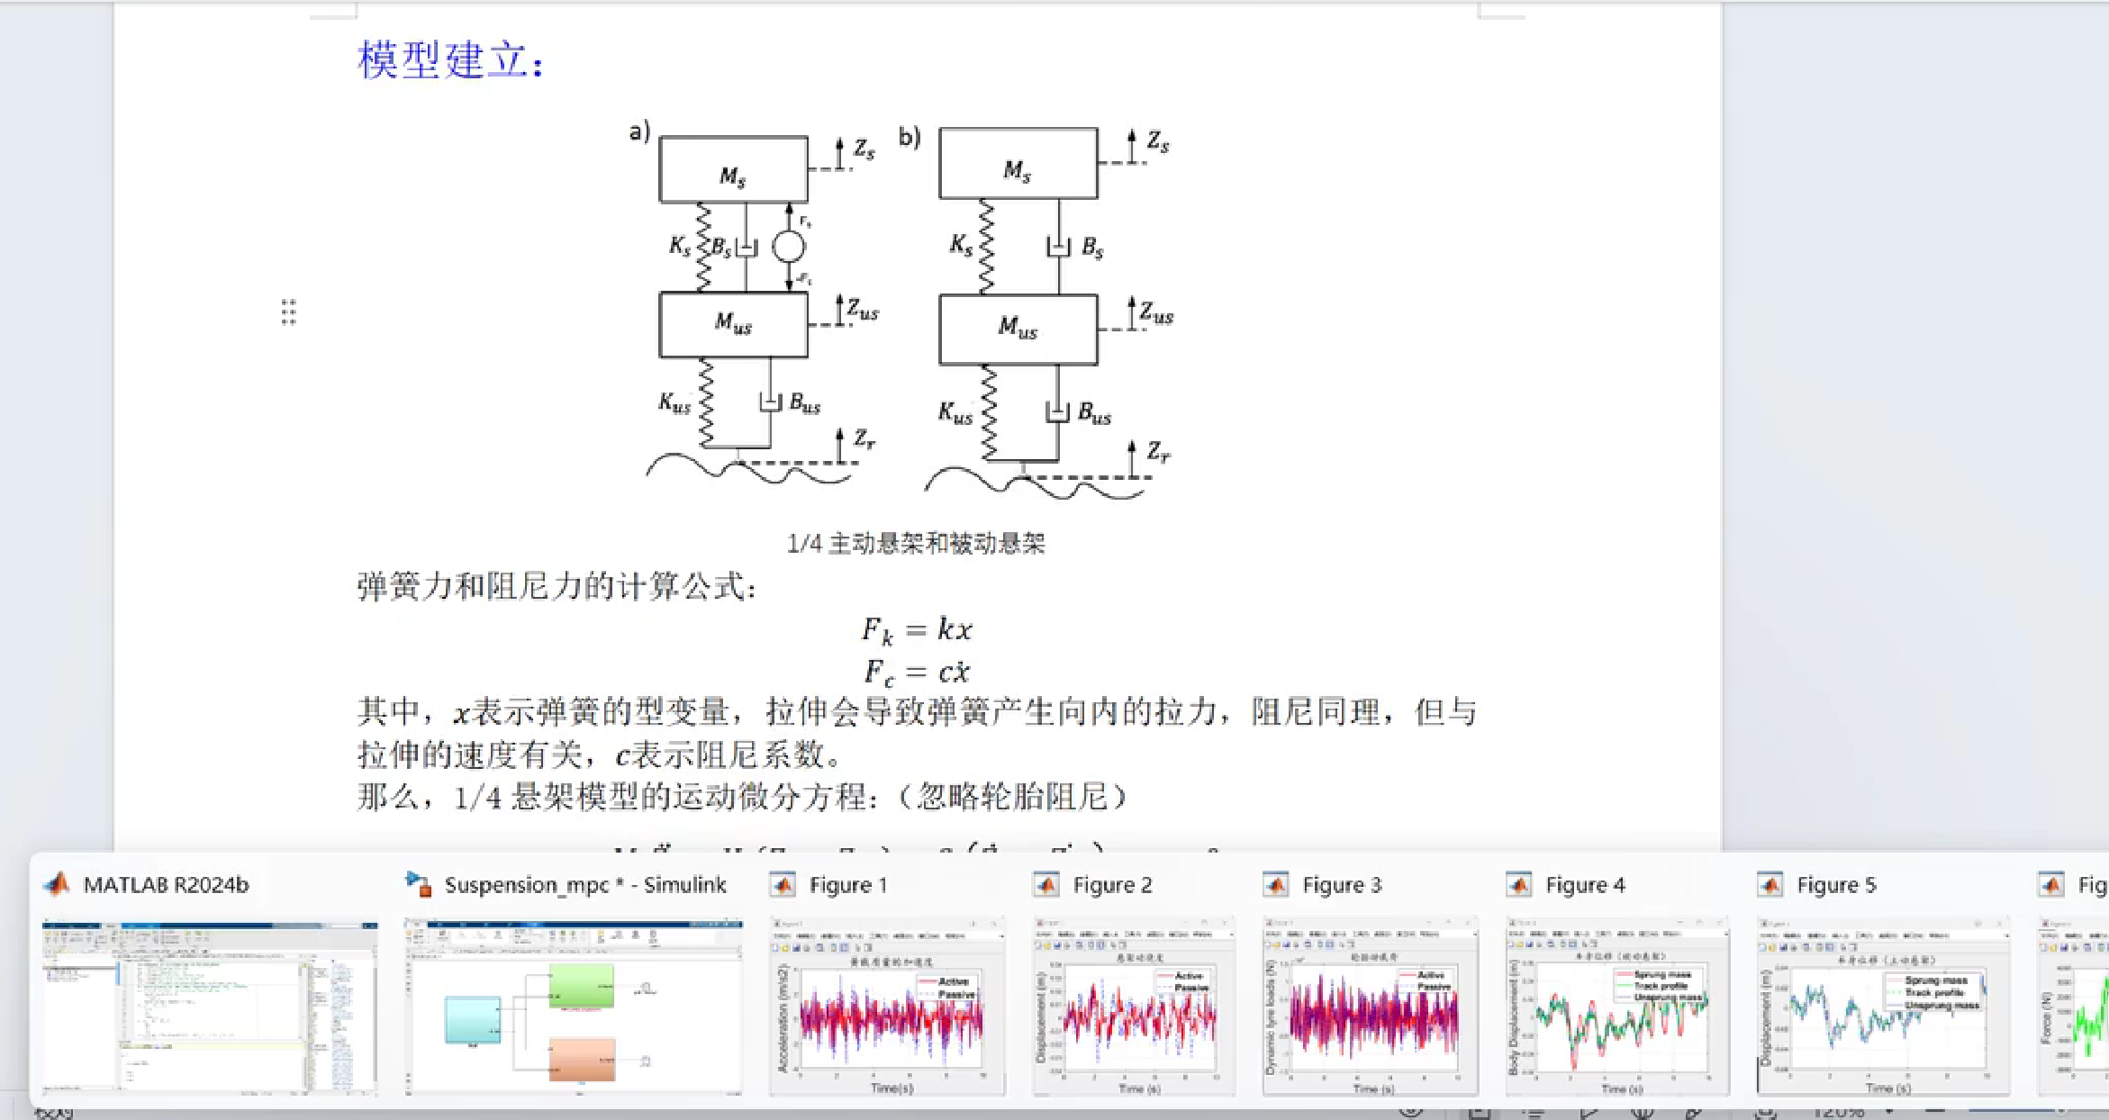Show the Figure 5 displacement plot thumbnail
The width and height of the screenshot is (2109, 1120).
coord(1883,1007)
